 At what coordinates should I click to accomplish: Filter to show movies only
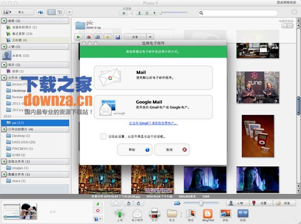(147, 13)
